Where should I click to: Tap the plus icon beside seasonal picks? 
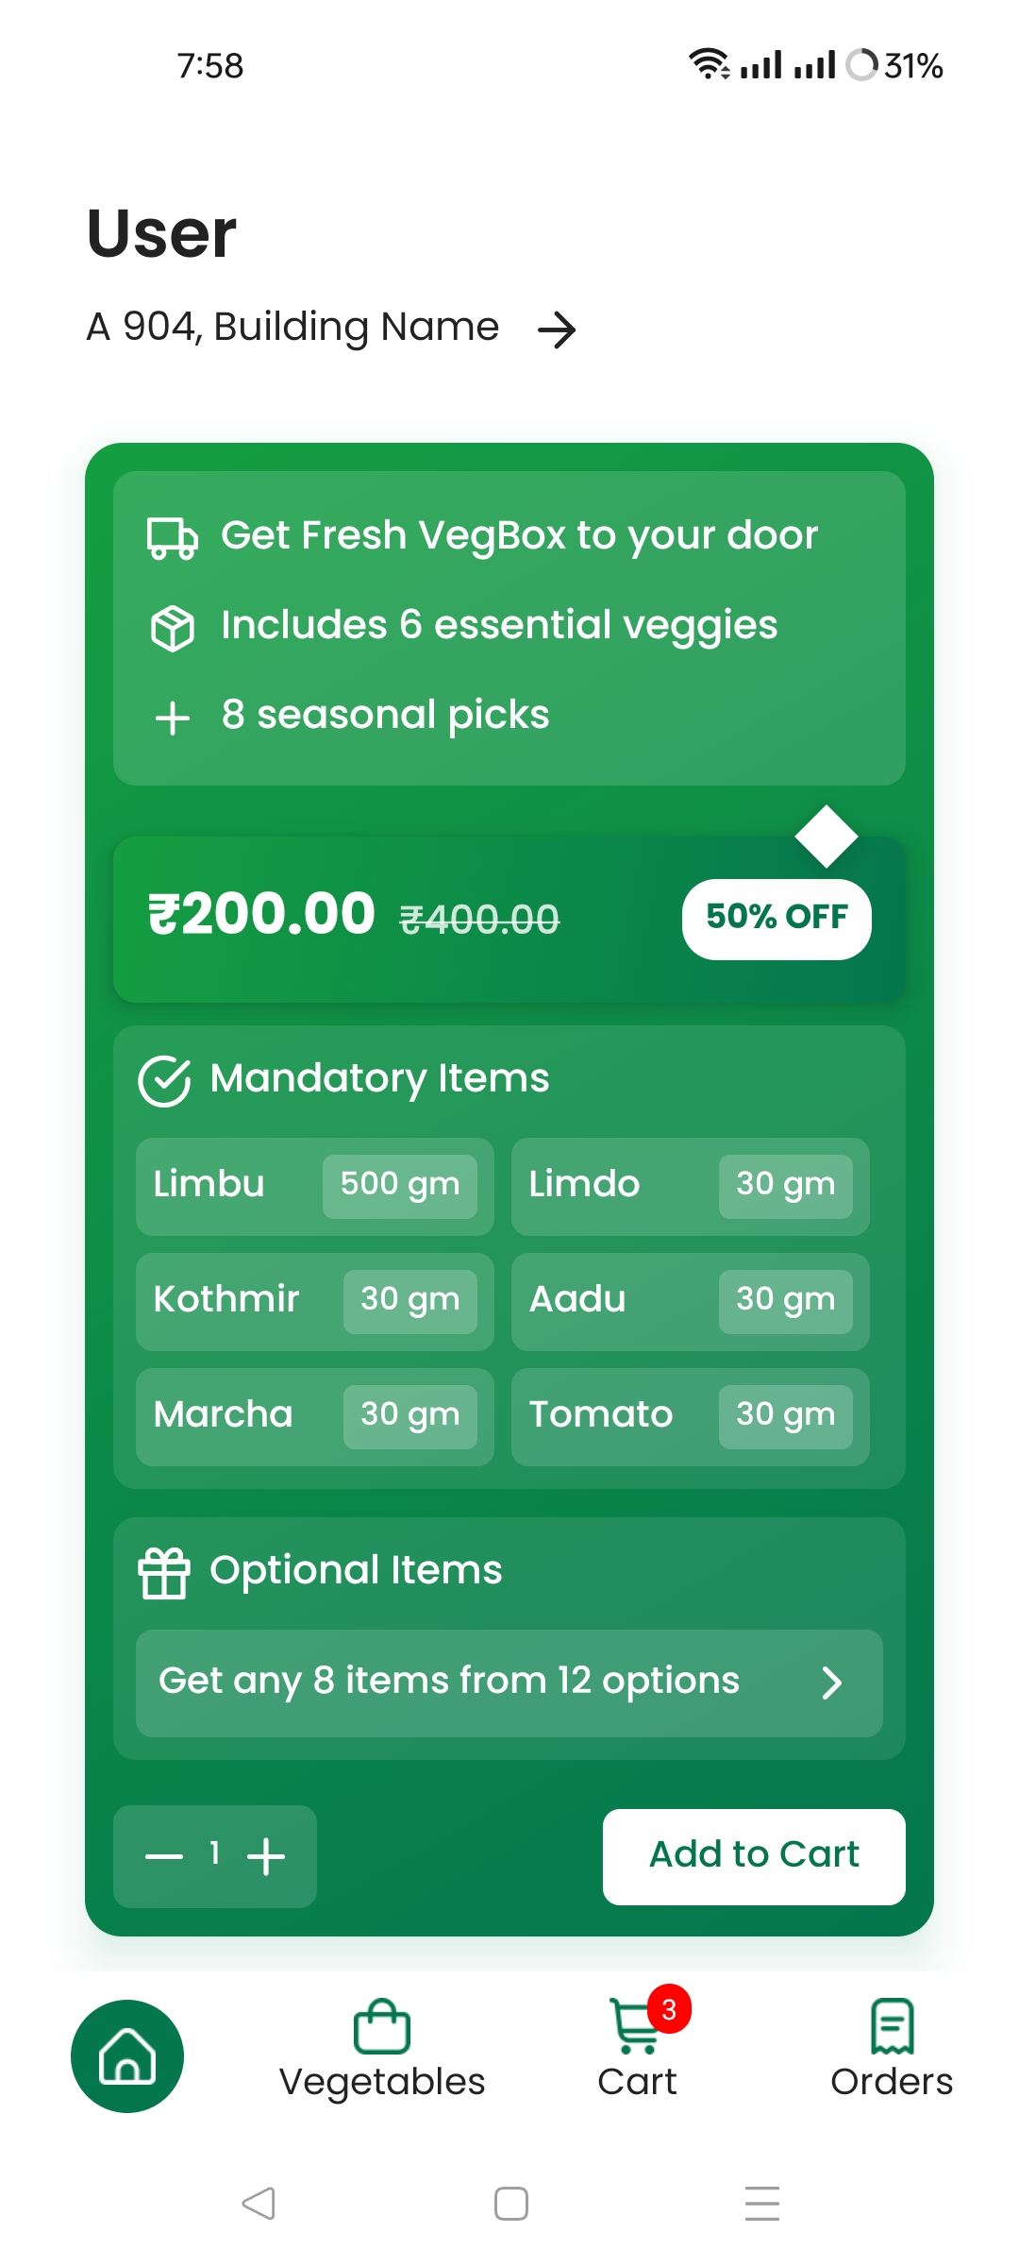[173, 718]
